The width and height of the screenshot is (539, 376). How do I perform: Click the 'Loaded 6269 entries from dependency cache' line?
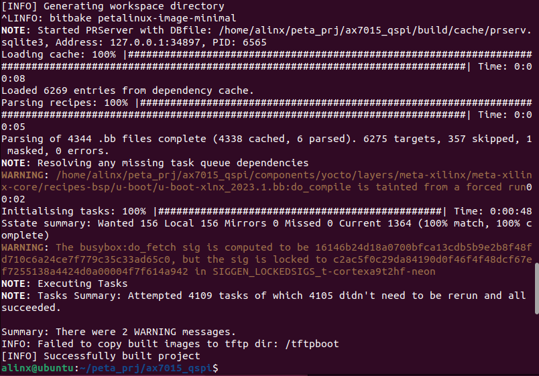click(127, 90)
